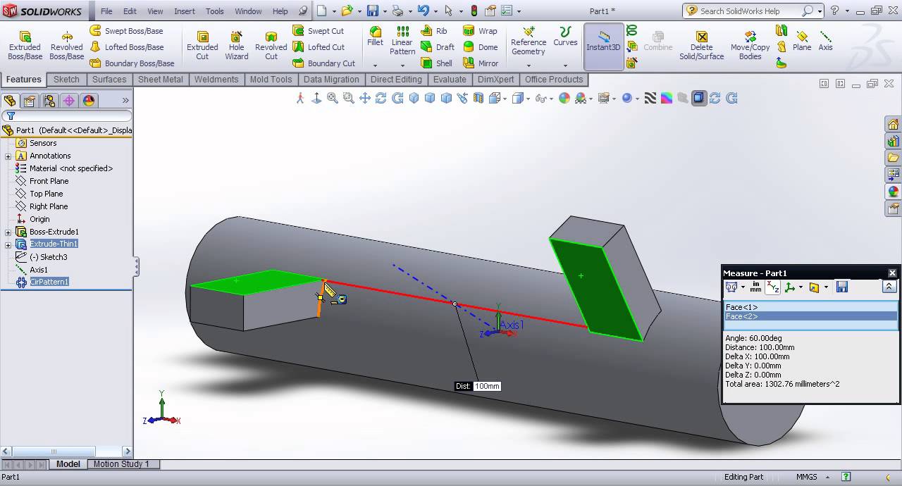This screenshot has width=902, height=486.
Task: Switch to the Motion Study 1 tab
Action: point(121,464)
